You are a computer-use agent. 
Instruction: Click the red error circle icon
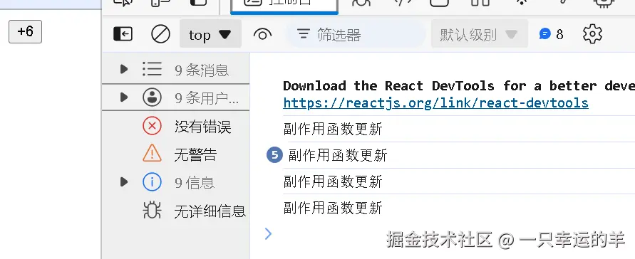click(x=153, y=126)
